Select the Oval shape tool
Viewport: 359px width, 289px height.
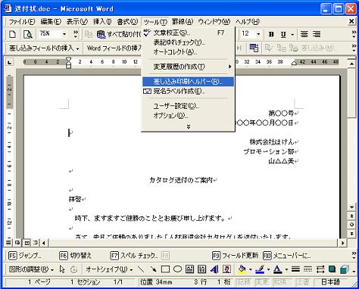tap(177, 269)
